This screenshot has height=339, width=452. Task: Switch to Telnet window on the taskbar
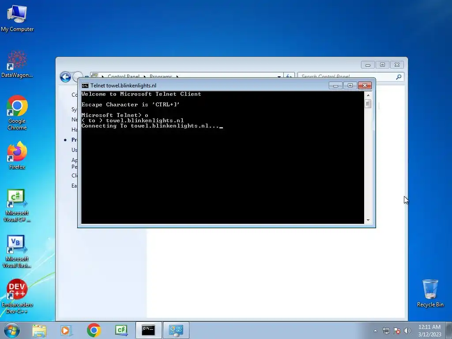[148, 330]
